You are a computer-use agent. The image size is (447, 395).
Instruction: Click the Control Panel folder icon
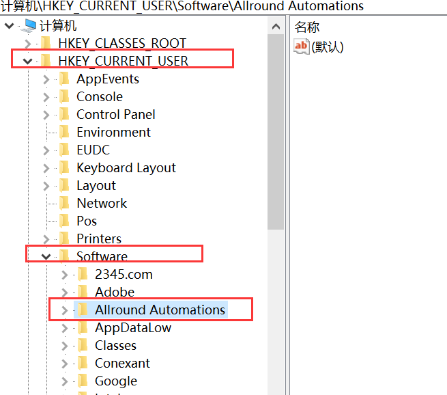click(x=65, y=114)
